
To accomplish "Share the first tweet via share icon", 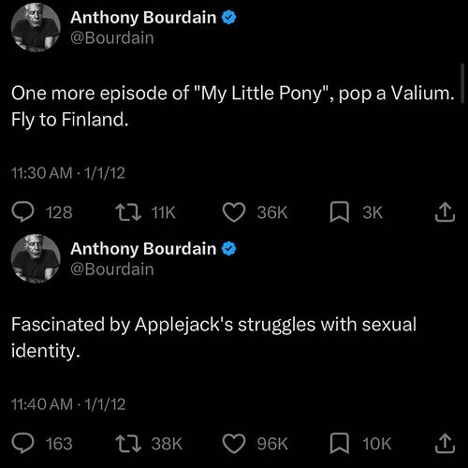I will point(445,212).
